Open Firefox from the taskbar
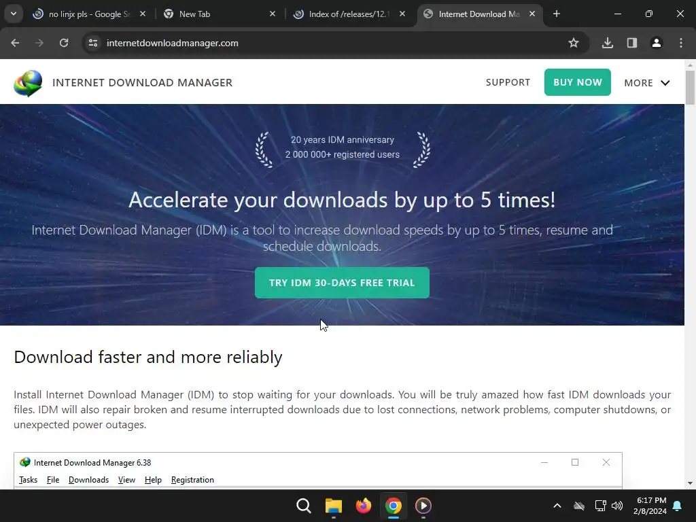Screen dimensions: 696x522 point(364,506)
